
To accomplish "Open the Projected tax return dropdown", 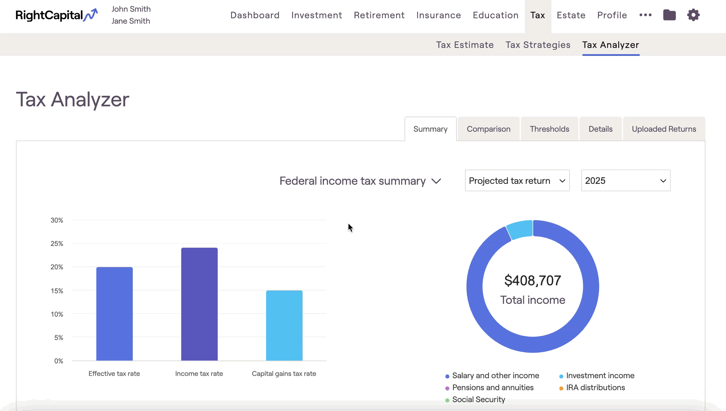I will click(517, 180).
